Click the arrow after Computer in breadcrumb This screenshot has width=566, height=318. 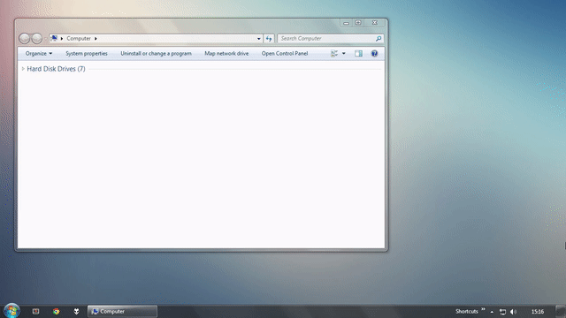[96, 39]
